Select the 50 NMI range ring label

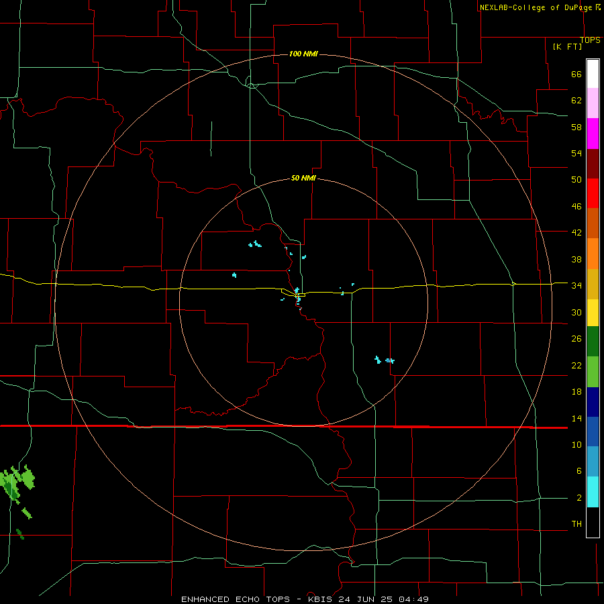point(303,178)
